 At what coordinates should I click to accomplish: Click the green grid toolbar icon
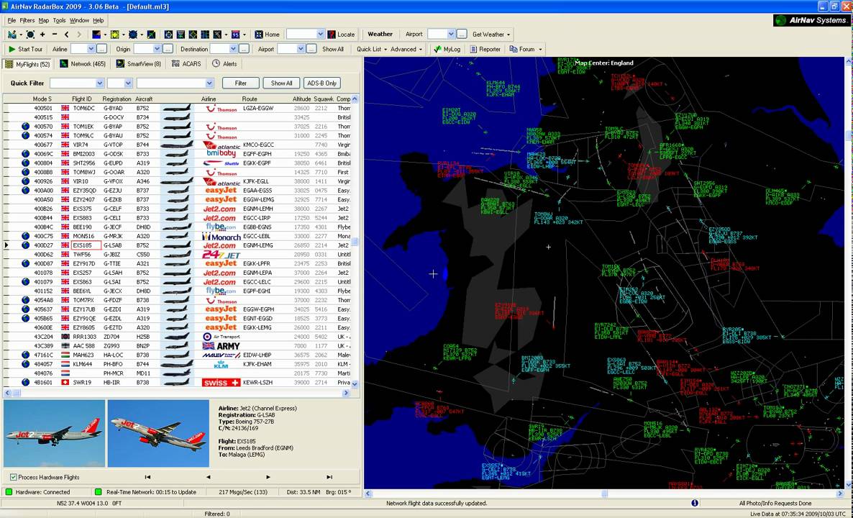tap(205, 35)
